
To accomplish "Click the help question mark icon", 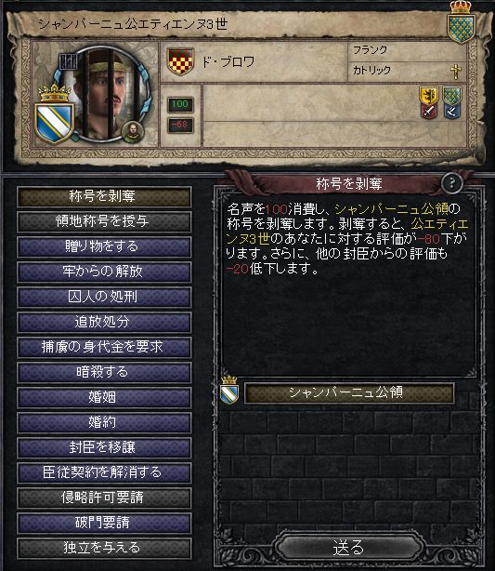I will (451, 183).
